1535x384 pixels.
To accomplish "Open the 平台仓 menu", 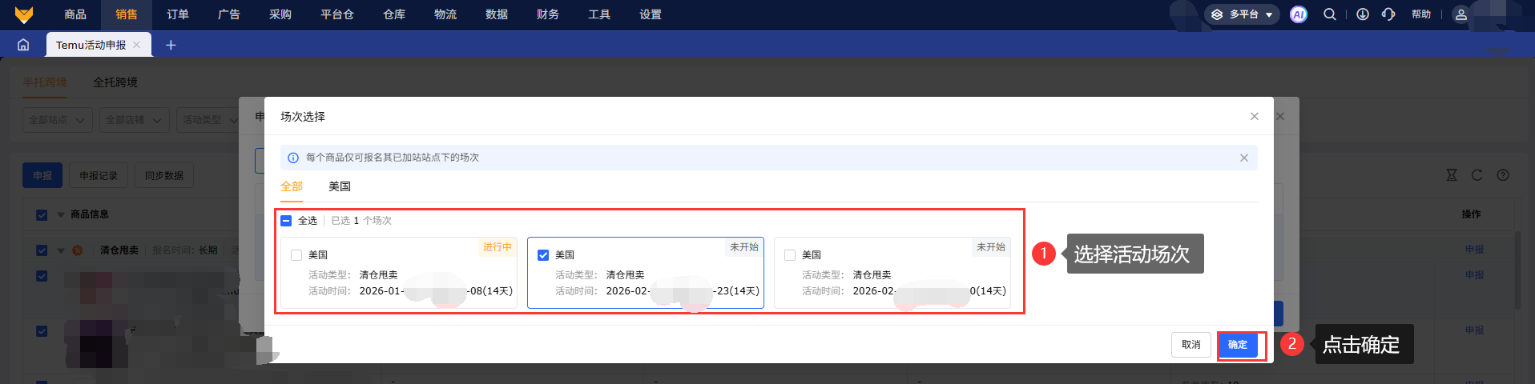I will click(x=337, y=14).
